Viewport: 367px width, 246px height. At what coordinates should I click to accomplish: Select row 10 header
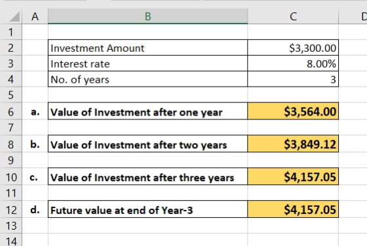(x=10, y=177)
